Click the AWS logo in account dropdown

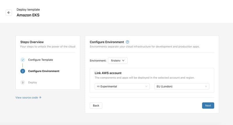tap(98, 86)
